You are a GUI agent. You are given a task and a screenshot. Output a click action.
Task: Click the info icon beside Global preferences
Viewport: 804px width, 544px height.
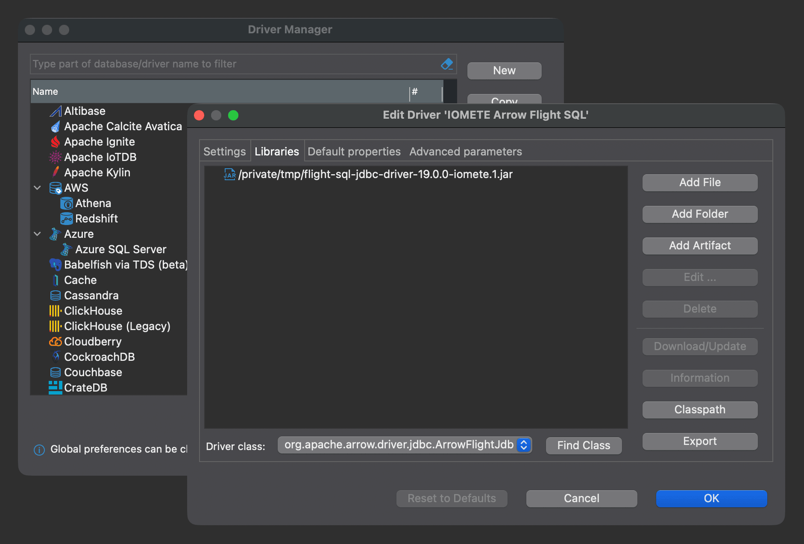(x=39, y=450)
